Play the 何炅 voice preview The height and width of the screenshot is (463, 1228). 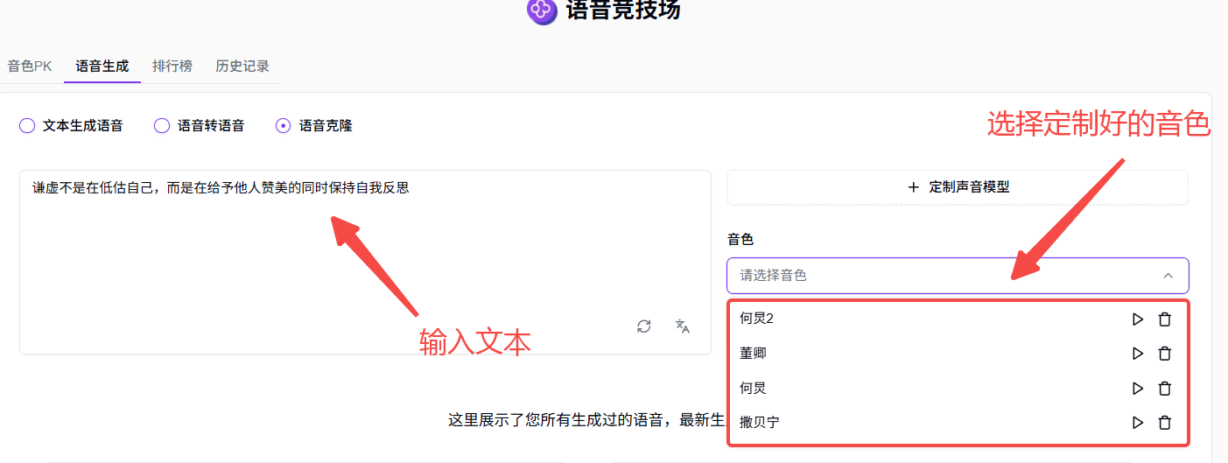[1138, 389]
